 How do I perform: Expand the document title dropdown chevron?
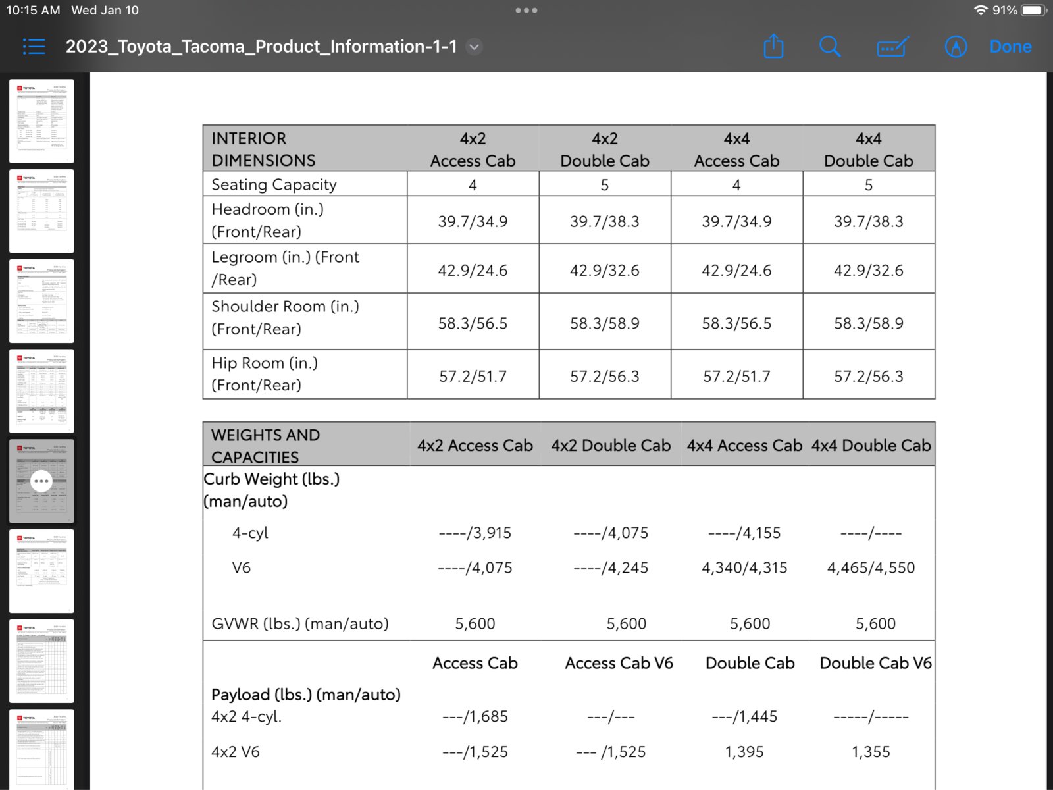[x=474, y=47]
